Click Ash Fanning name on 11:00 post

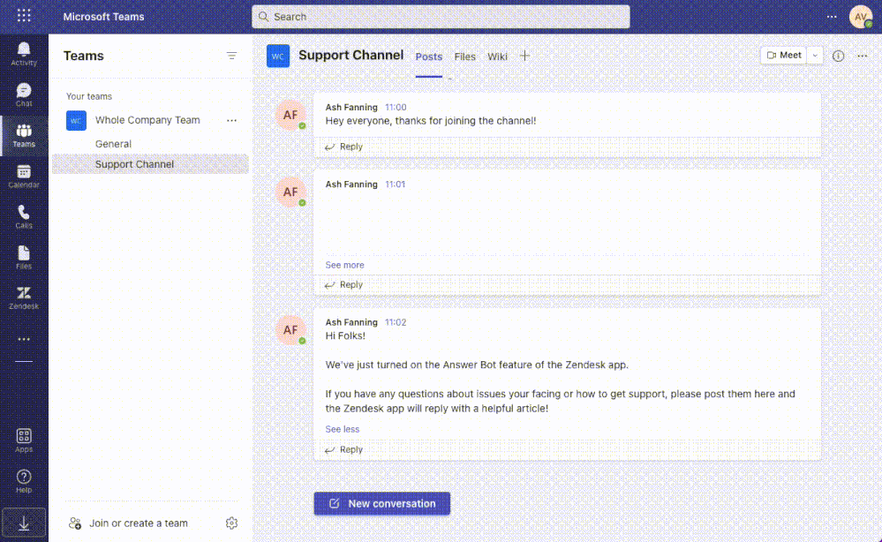[x=351, y=108]
